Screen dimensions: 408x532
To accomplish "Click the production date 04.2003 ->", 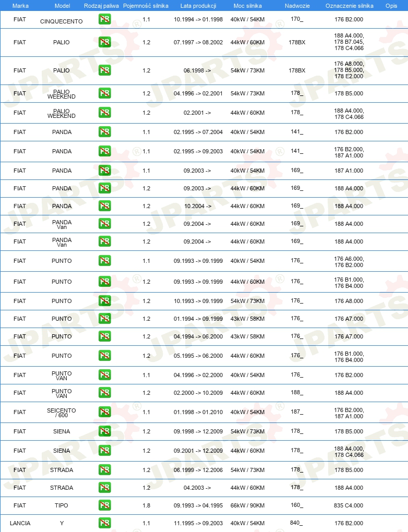I will pyautogui.click(x=197, y=488).
